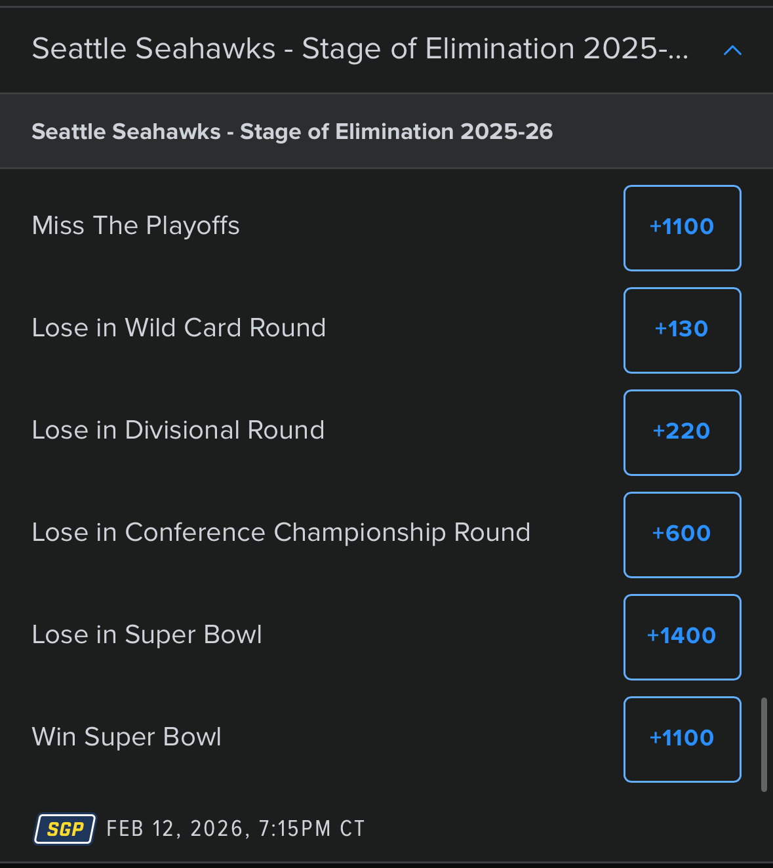Viewport: 773px width, 868px height.
Task: Collapse the Stage of Elimination section chevron
Action: [732, 50]
